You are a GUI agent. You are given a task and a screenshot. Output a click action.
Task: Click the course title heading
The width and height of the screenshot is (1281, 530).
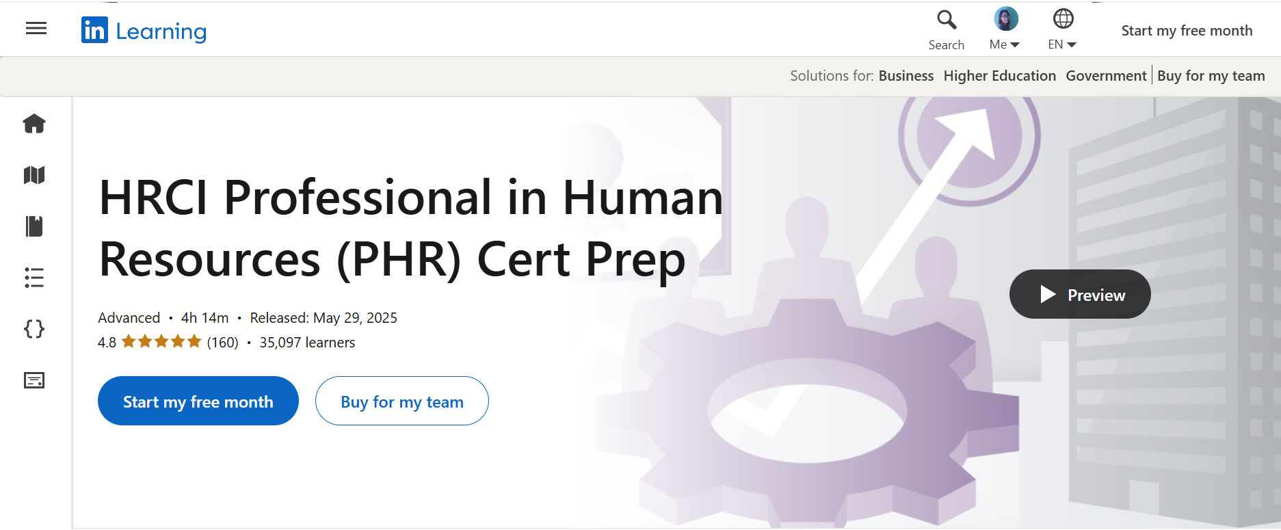pos(411,228)
